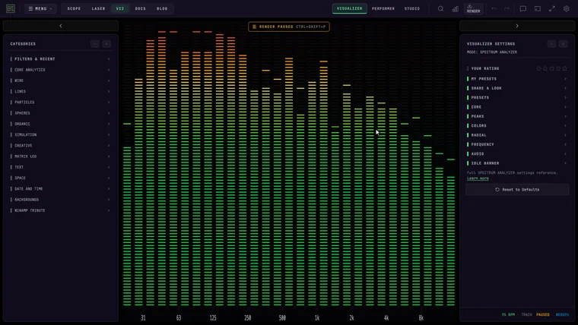Select the Spheres category
The width and height of the screenshot is (578, 325).
click(60, 113)
